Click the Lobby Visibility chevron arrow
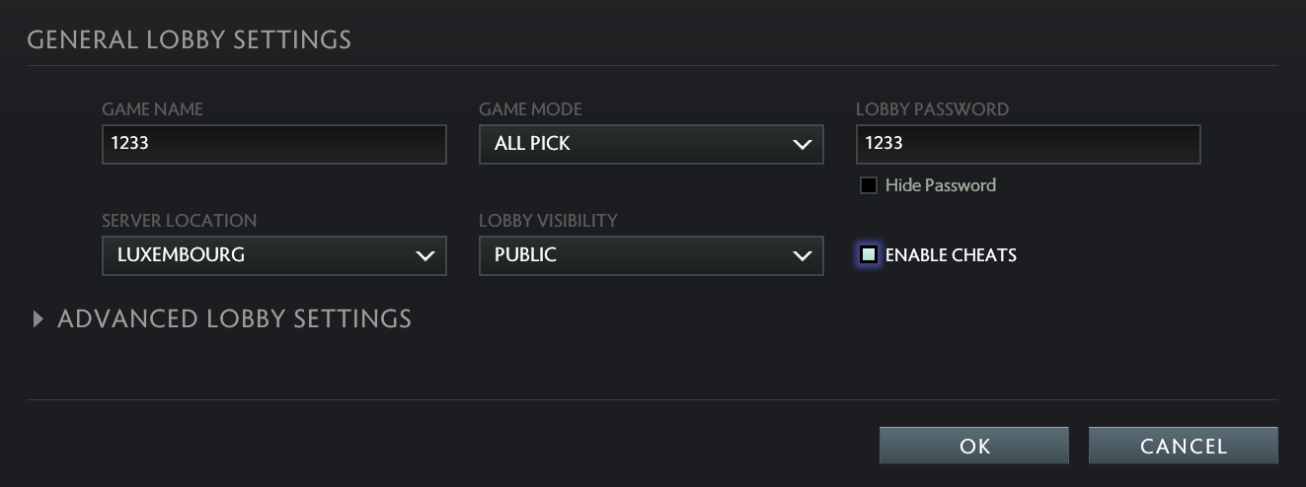The height and width of the screenshot is (487, 1306). pos(802,256)
